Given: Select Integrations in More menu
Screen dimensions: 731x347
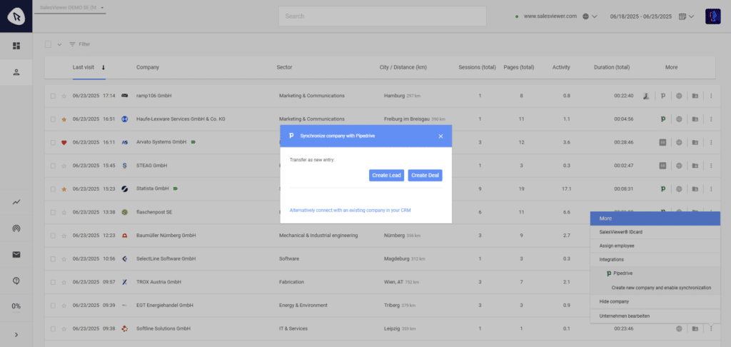Looking at the screenshot, I should 655,259.
